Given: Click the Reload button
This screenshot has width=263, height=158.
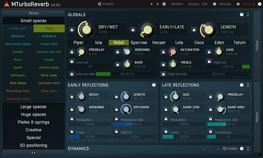Looking at the screenshot, I should (34, 13).
